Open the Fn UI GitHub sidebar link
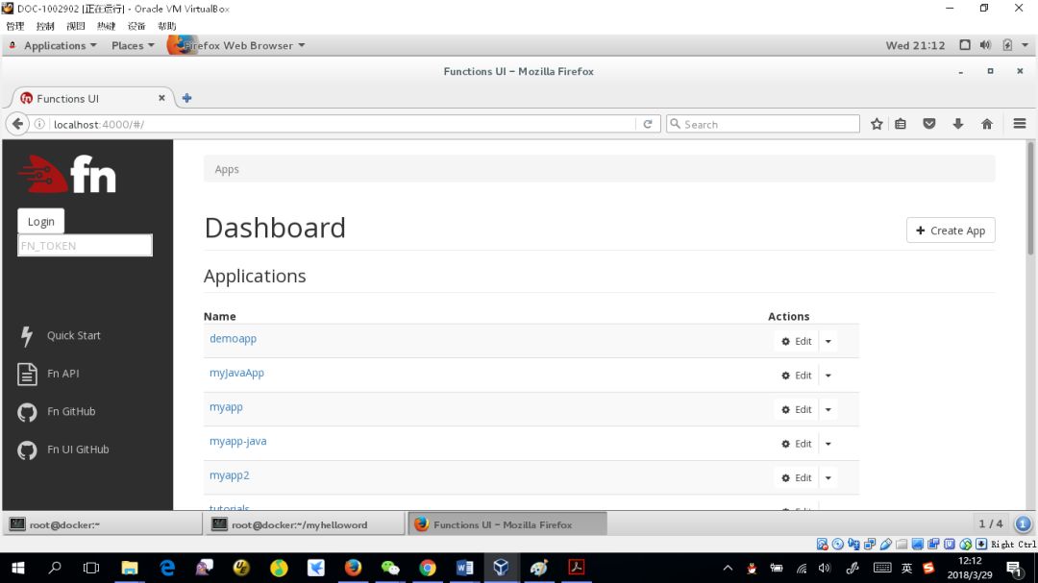 pos(78,449)
